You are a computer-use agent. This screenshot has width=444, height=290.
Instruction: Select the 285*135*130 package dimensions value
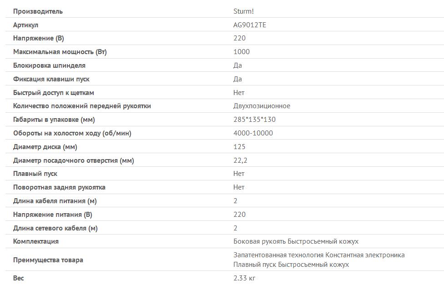[x=254, y=120]
